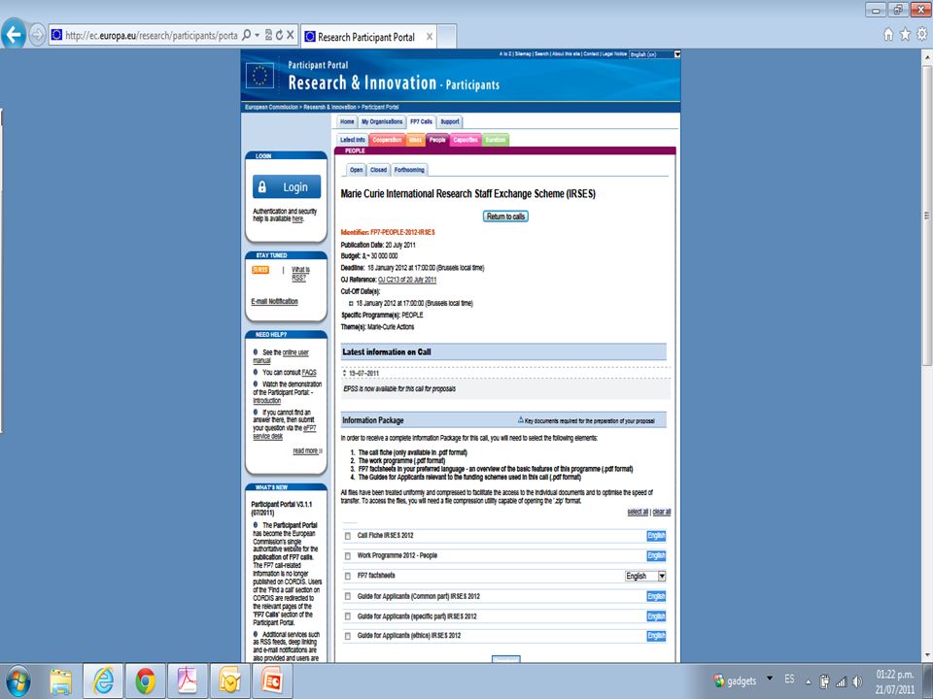This screenshot has height=699, width=933.
Task: Open Google Chrome from taskbar
Action: [145, 682]
